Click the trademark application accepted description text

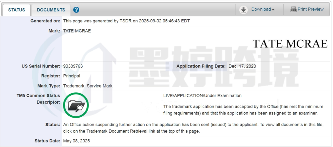pos(243,110)
